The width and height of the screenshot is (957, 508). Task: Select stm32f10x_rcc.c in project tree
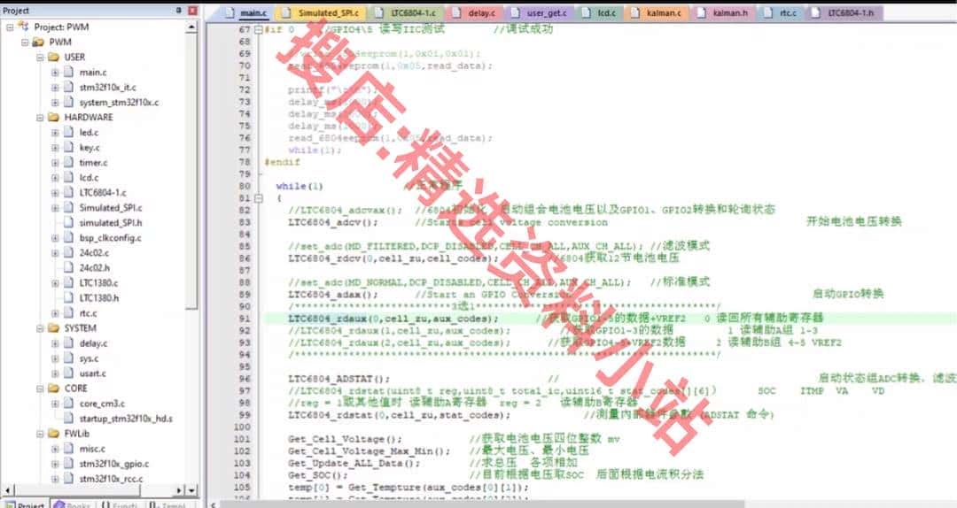pyautogui.click(x=111, y=479)
